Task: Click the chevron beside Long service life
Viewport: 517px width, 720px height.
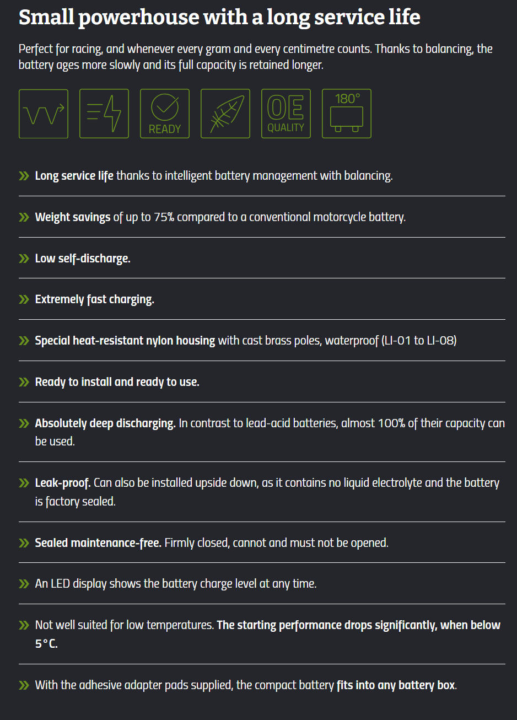Action: tap(24, 176)
